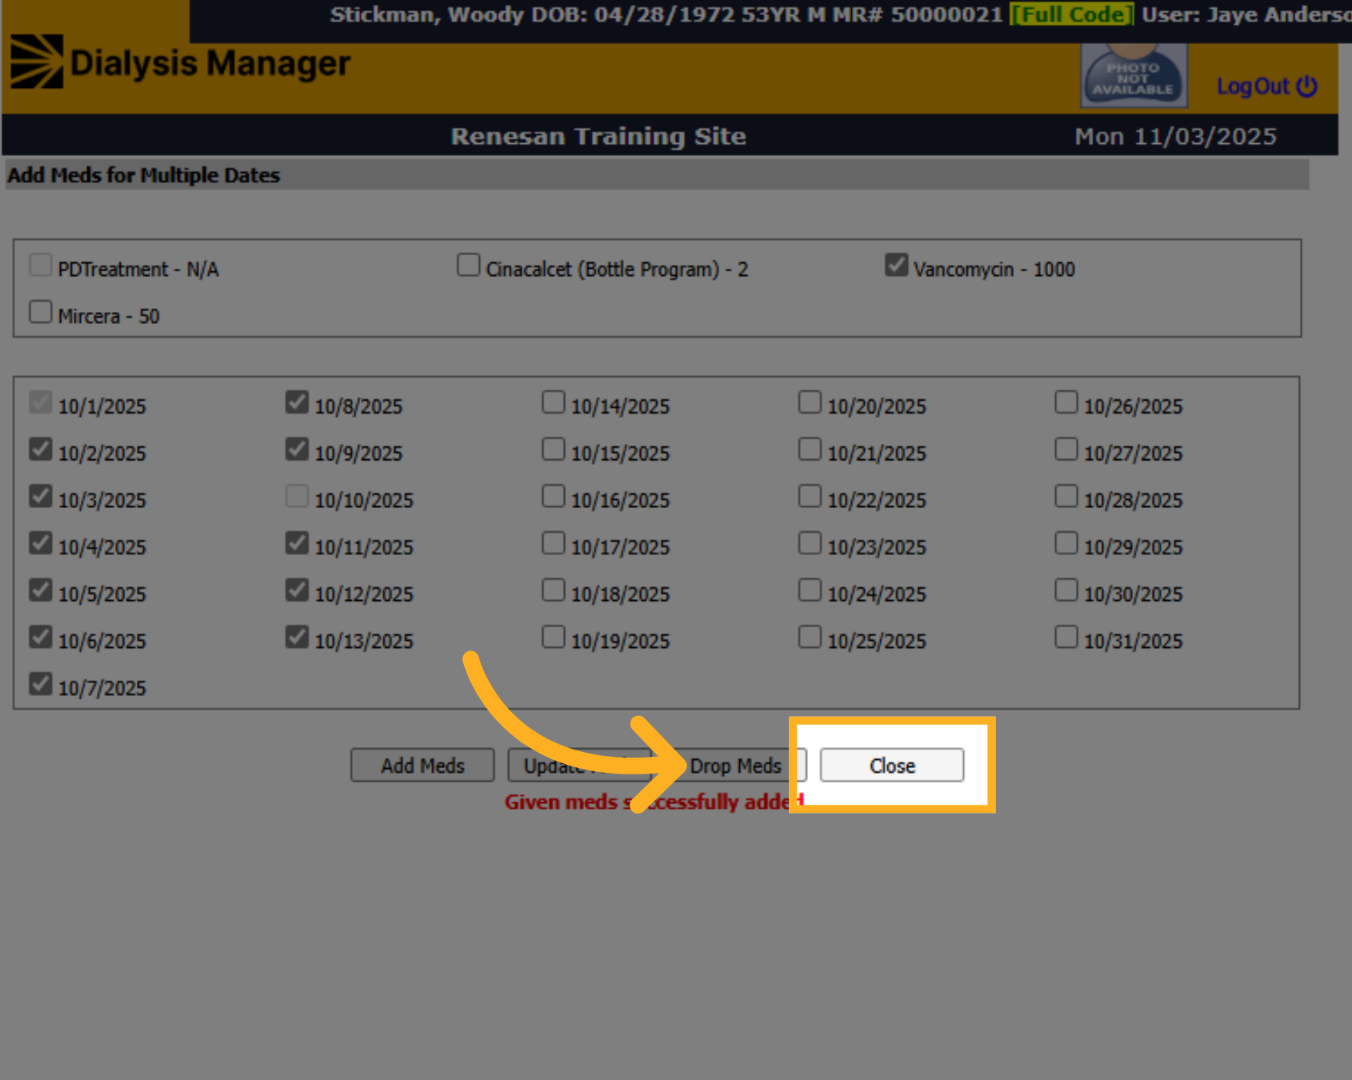Uncheck the Vancomycin - 1000 checkbox

897,265
